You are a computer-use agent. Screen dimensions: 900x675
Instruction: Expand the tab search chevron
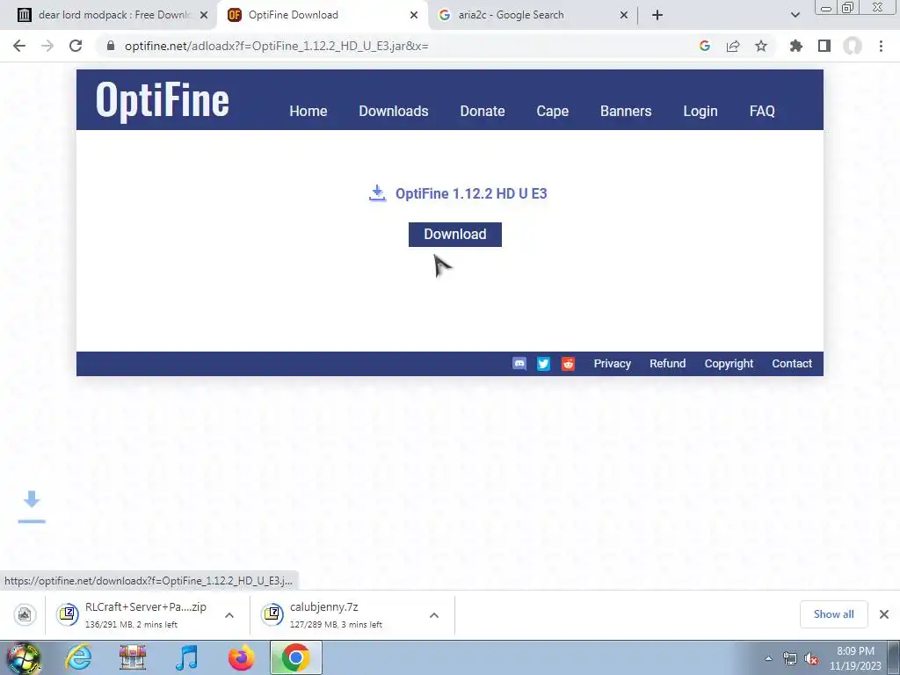(x=795, y=15)
